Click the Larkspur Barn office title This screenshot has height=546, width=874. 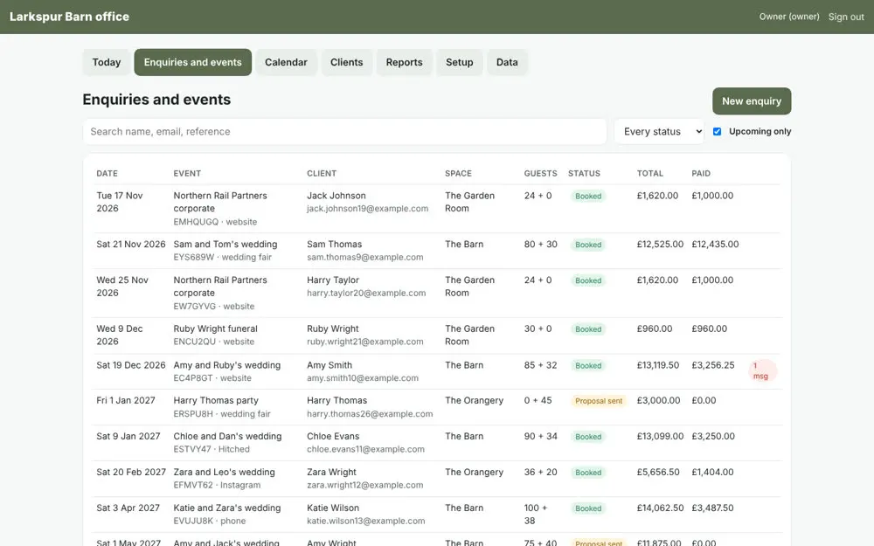pyautogui.click(x=69, y=17)
